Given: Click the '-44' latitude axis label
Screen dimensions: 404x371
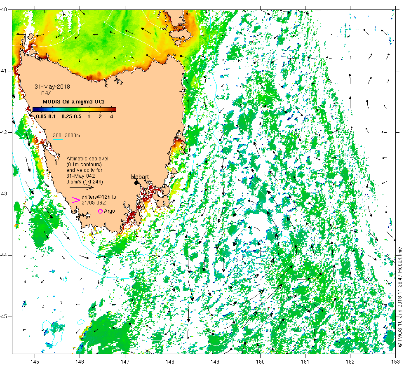Looking at the screenshot, I should click(3, 255).
